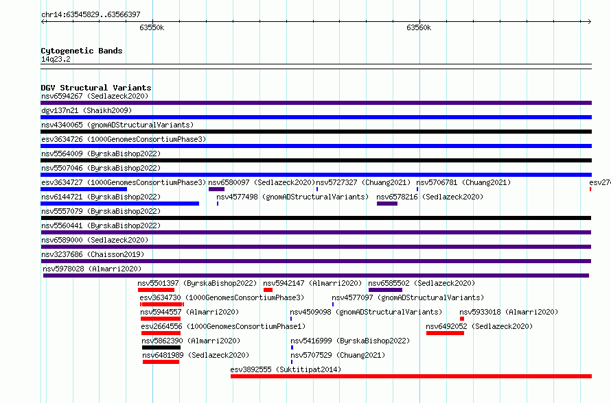Click the black bar under nsv4340065
Image resolution: width=611 pixels, height=403 pixels.
point(316,132)
